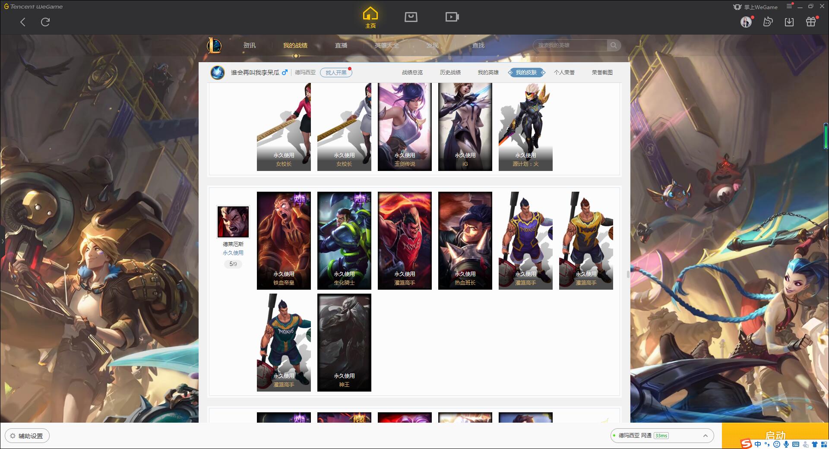Click the magnifier search button
The width and height of the screenshot is (829, 449).
click(614, 45)
